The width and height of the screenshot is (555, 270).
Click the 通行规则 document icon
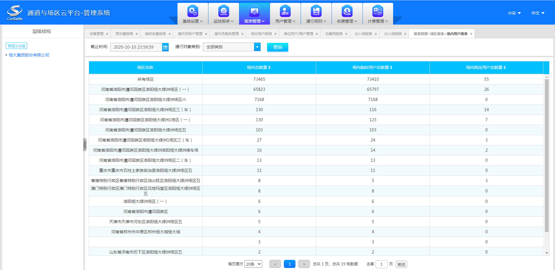tap(316, 12)
